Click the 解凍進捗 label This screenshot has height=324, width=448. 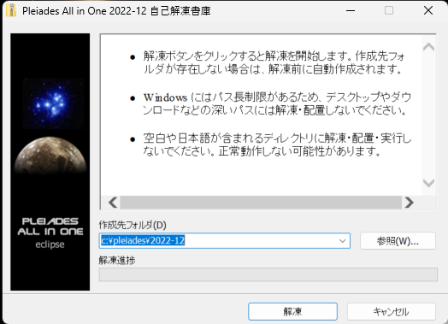[117, 260]
